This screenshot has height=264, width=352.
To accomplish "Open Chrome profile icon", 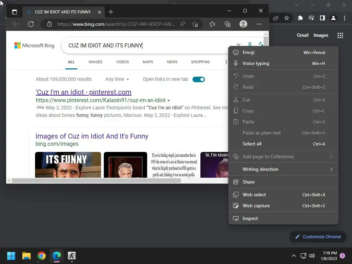I will [333, 18].
